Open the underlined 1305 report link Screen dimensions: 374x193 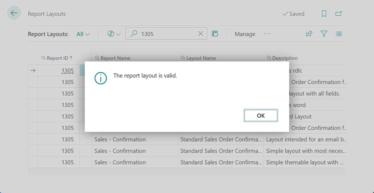68,70
